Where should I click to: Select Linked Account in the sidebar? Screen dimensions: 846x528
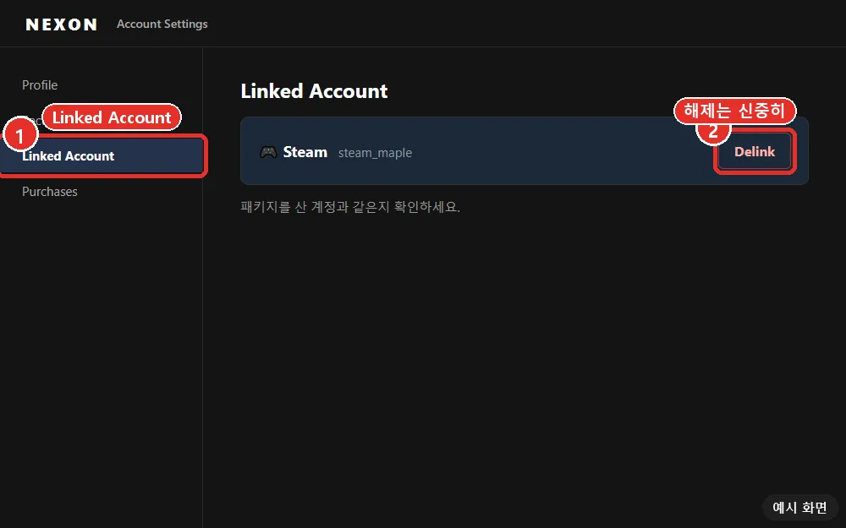point(102,156)
